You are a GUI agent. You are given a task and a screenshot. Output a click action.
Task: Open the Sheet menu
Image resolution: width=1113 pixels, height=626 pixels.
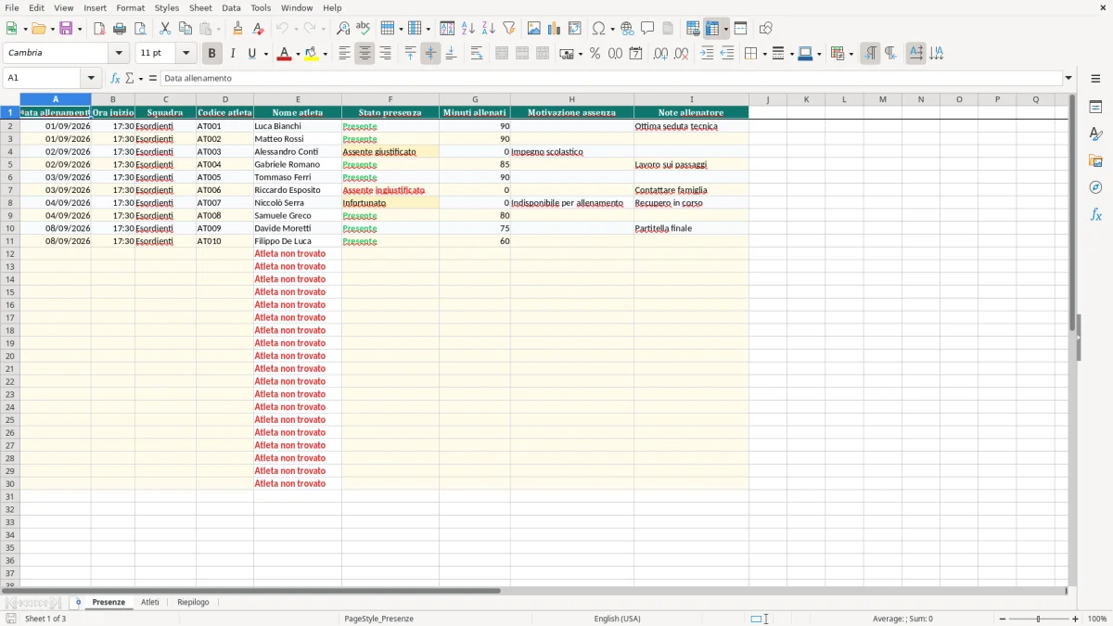(200, 7)
